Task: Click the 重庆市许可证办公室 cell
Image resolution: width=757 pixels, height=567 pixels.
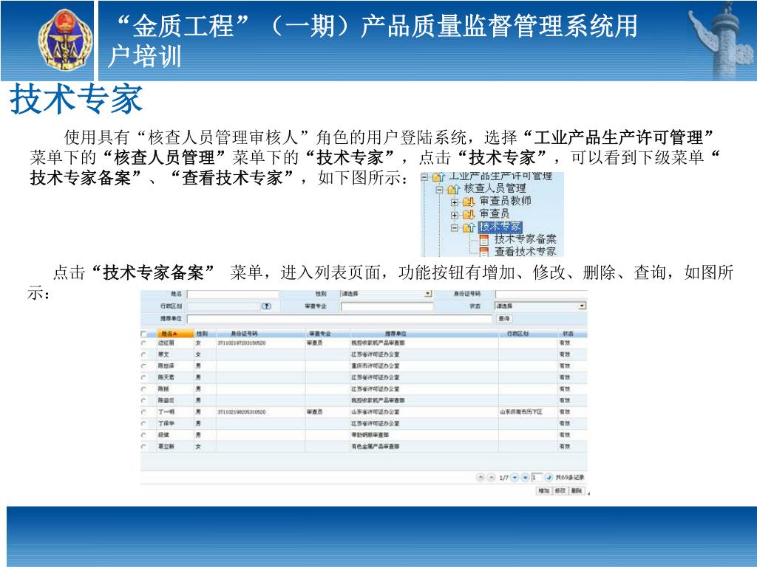Action: point(375,366)
